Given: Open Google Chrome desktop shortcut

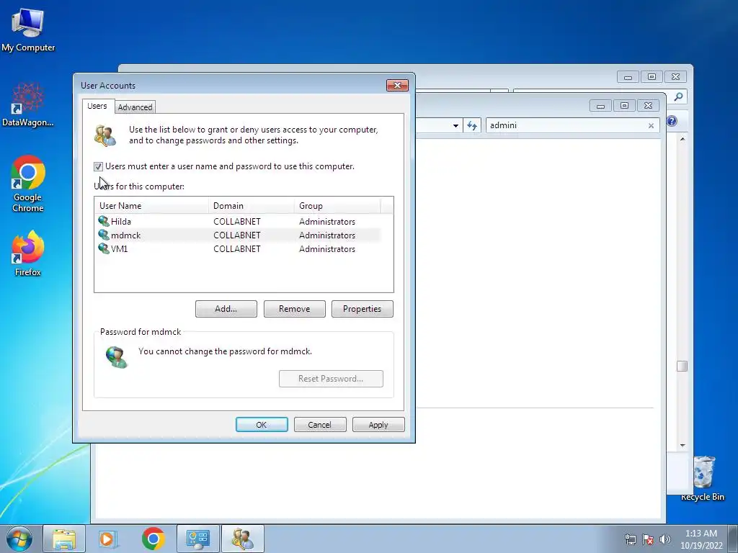Looking at the screenshot, I should tap(28, 184).
